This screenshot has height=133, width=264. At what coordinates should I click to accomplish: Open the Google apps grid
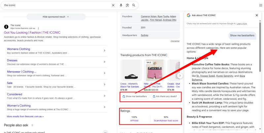pos(261,5)
